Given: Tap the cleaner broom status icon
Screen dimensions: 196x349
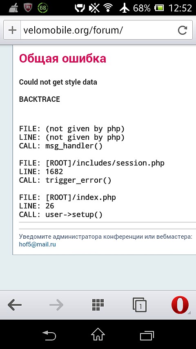Looking at the screenshot, I should click(13, 8).
